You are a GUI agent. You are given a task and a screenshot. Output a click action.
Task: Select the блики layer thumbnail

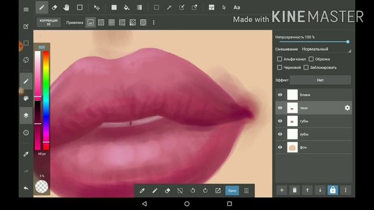click(x=292, y=94)
